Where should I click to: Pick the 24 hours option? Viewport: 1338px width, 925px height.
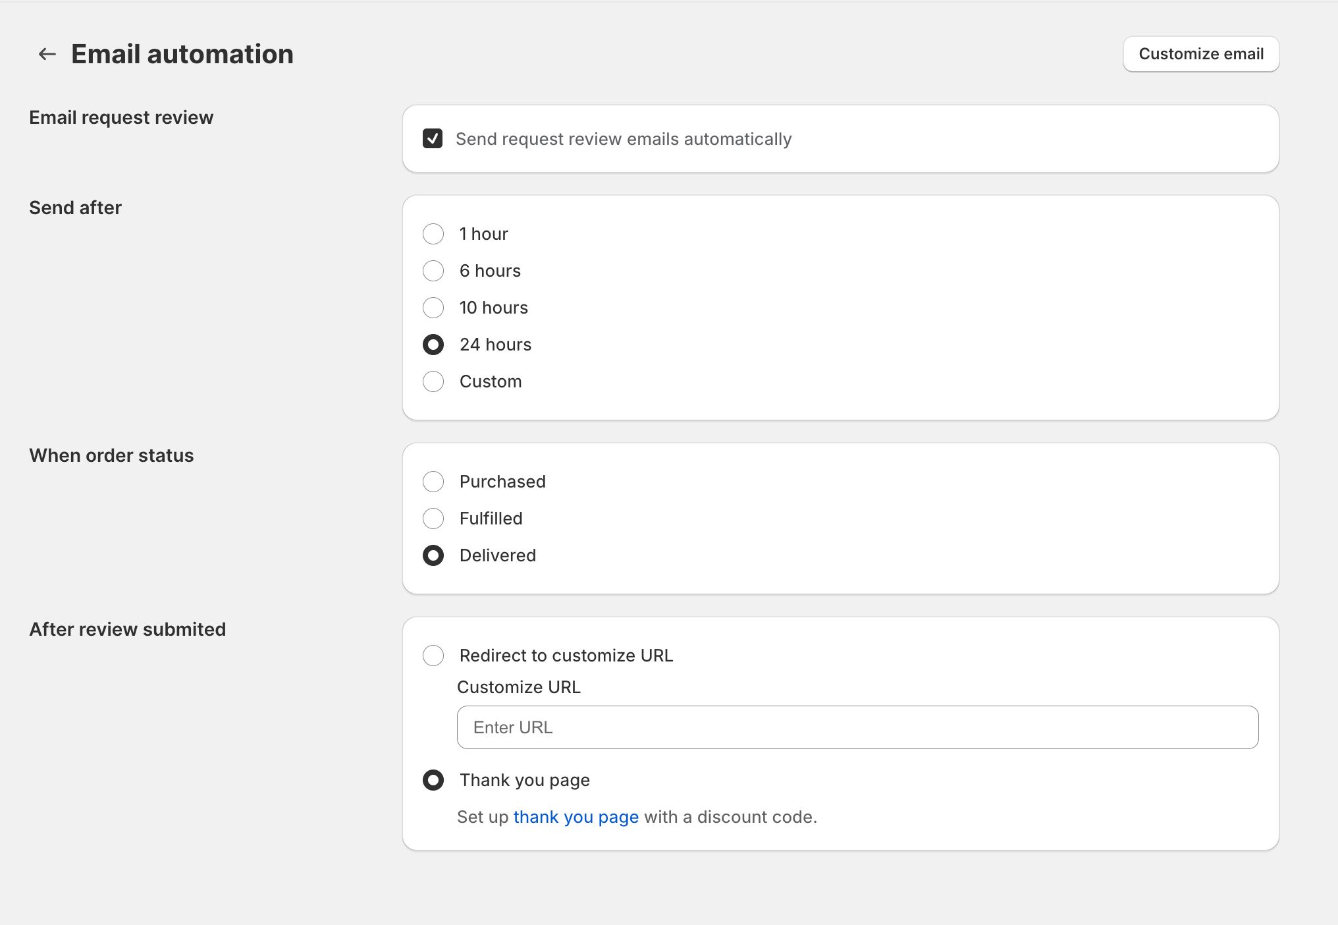pyautogui.click(x=433, y=345)
